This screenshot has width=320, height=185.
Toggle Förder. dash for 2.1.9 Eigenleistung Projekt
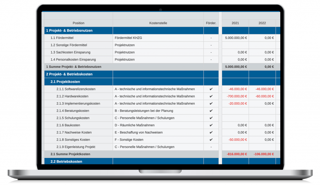pos(211,147)
